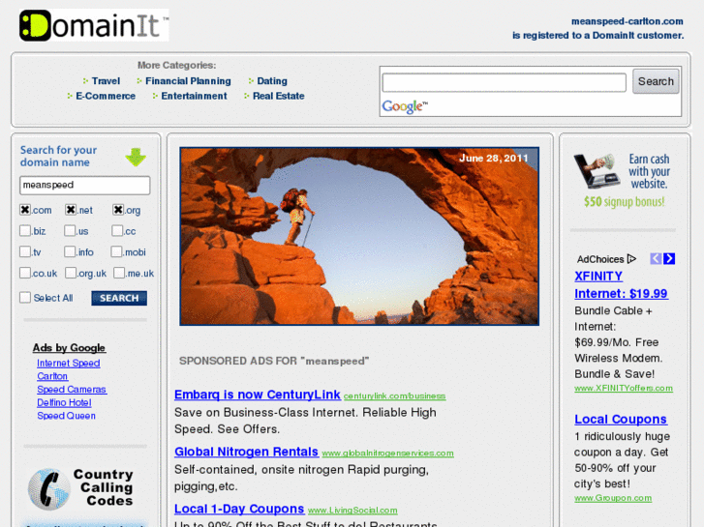The height and width of the screenshot is (527, 704).
Task: Open Embarq is now CenturyLink ad
Action: click(x=258, y=395)
